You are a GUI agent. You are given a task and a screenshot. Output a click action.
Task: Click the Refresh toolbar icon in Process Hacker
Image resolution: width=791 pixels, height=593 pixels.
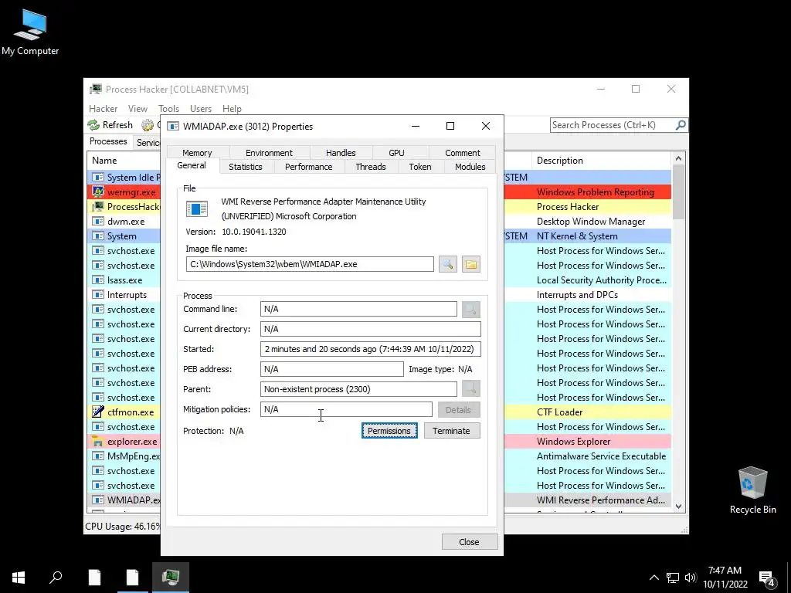(x=93, y=125)
